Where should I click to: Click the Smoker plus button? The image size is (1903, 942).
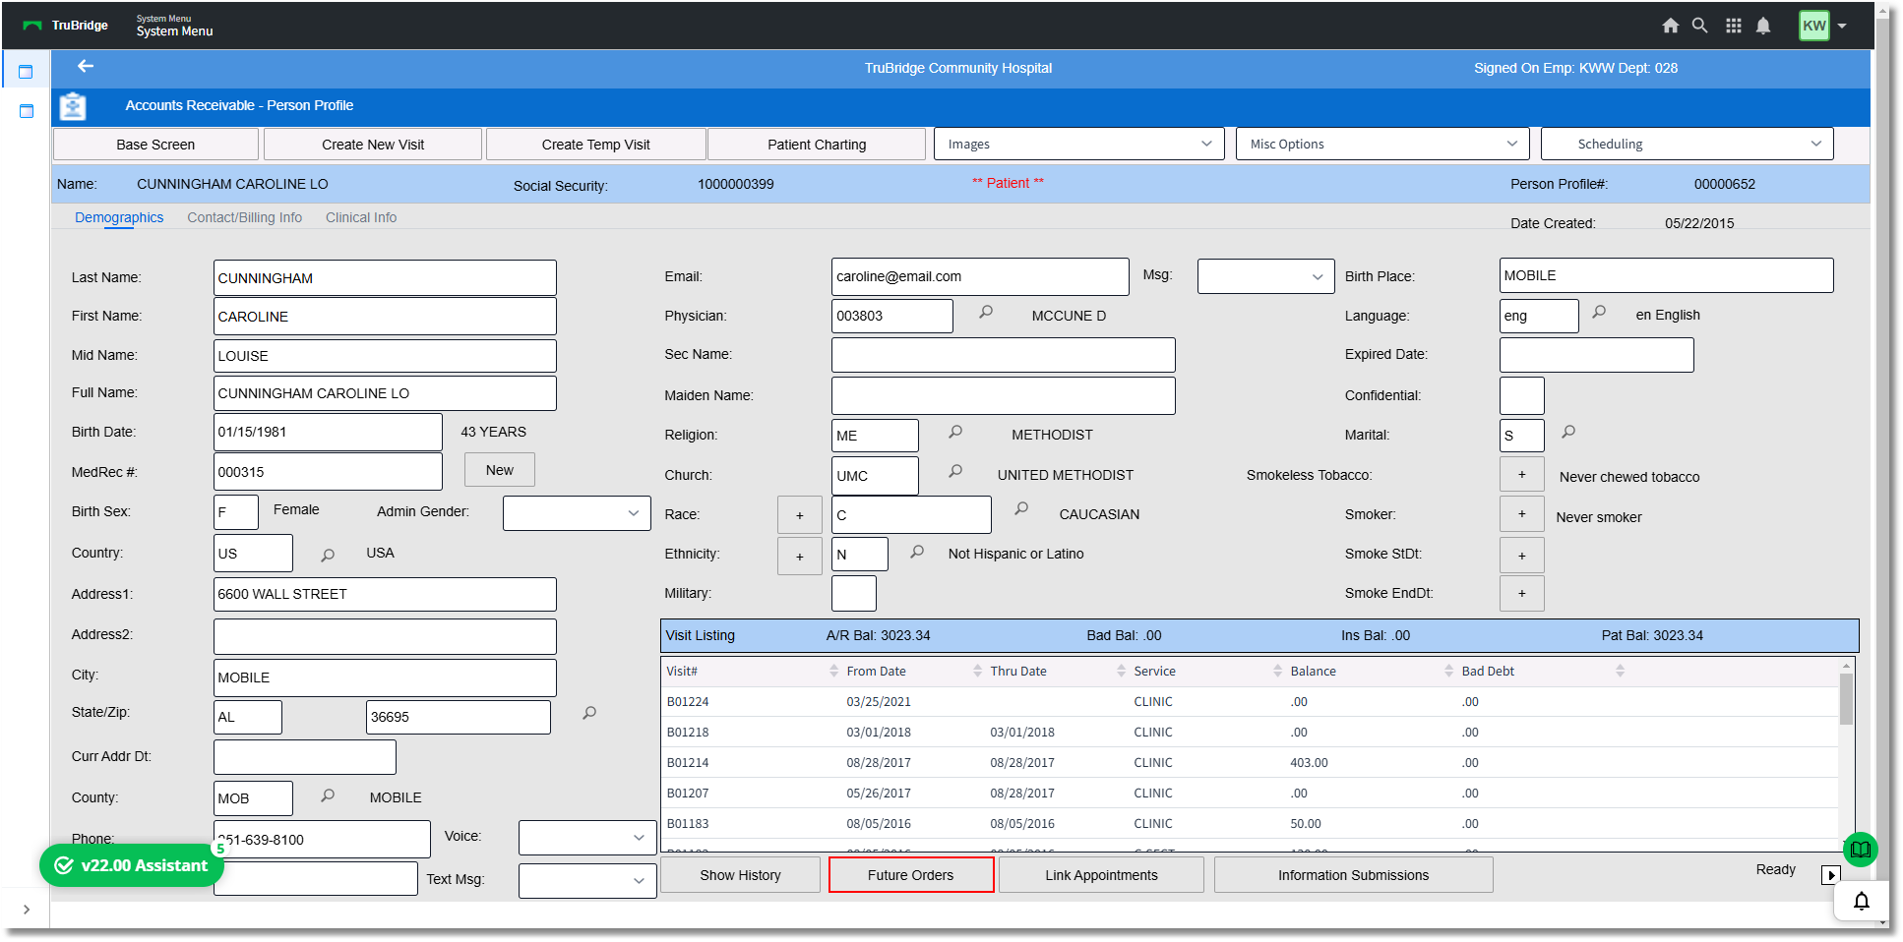click(x=1521, y=514)
